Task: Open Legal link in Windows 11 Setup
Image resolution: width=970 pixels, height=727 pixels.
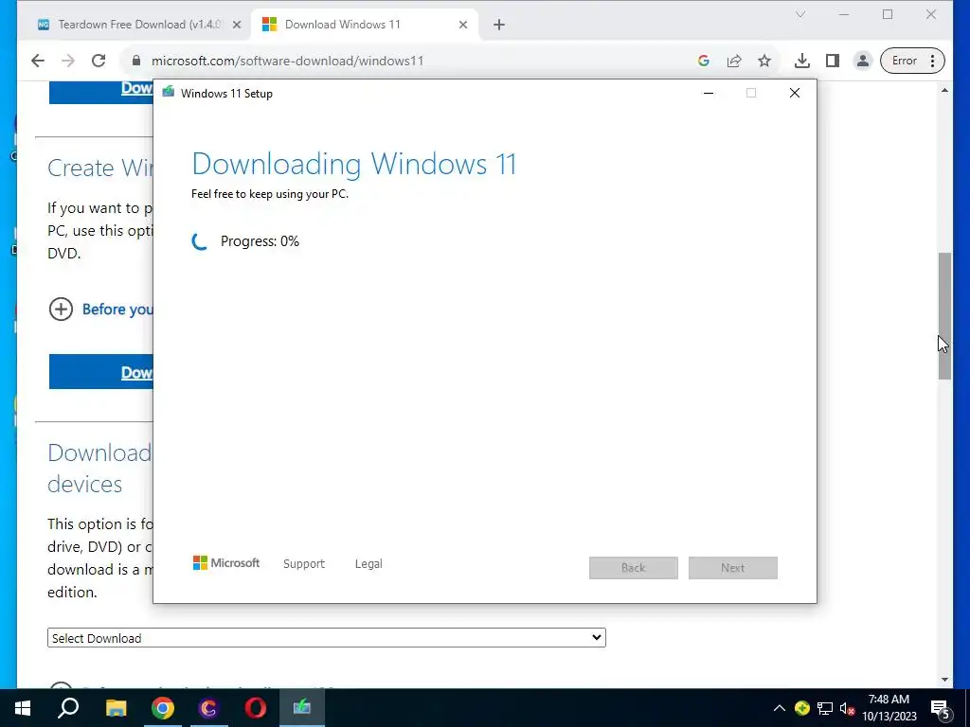Action: [x=368, y=564]
